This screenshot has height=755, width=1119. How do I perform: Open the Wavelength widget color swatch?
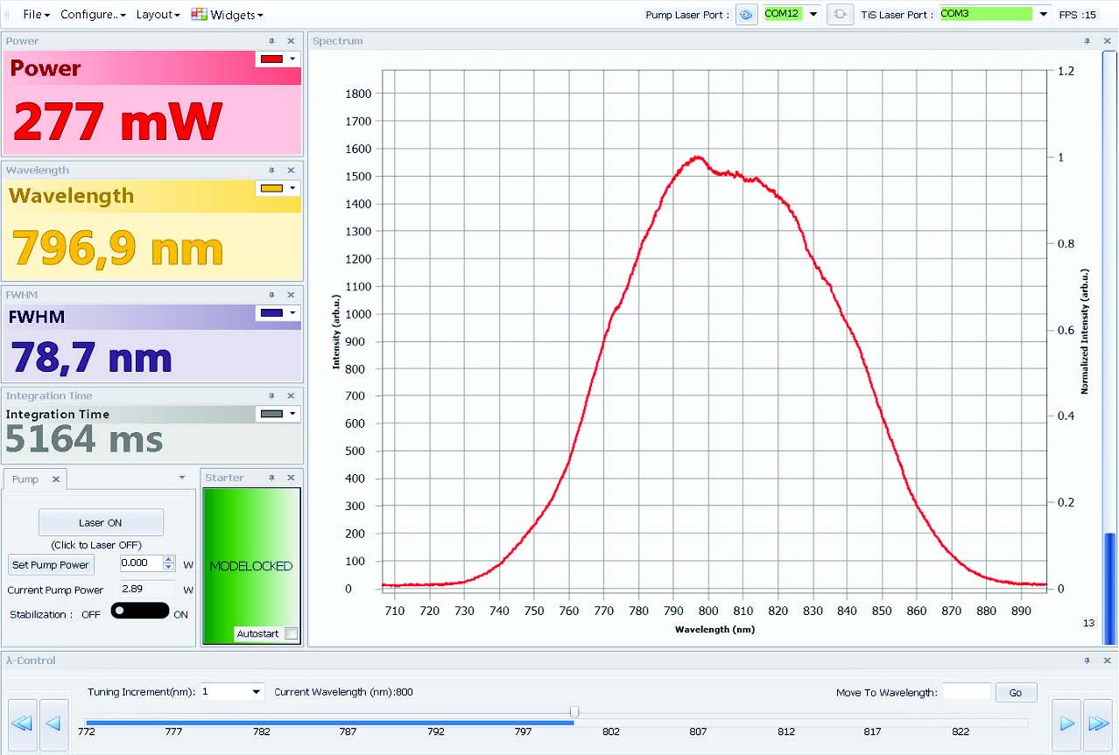click(278, 188)
